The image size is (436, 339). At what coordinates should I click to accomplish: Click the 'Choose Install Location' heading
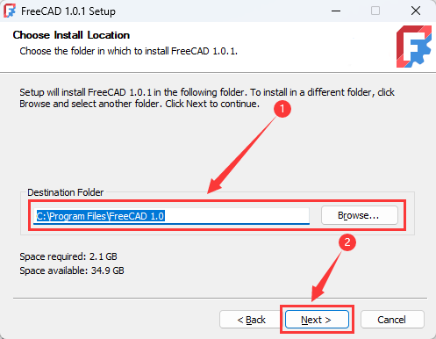pos(71,35)
